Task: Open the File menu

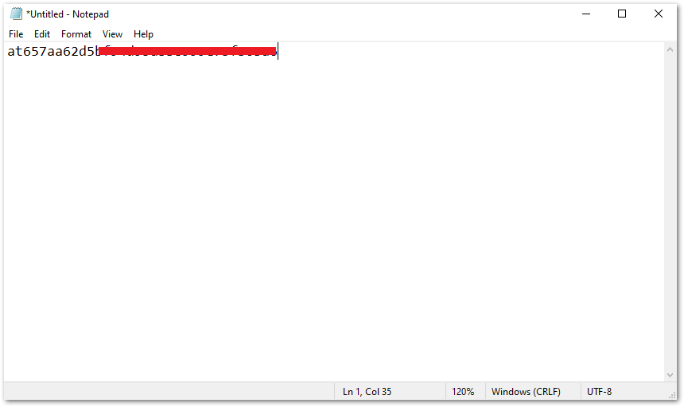Action: pos(16,34)
